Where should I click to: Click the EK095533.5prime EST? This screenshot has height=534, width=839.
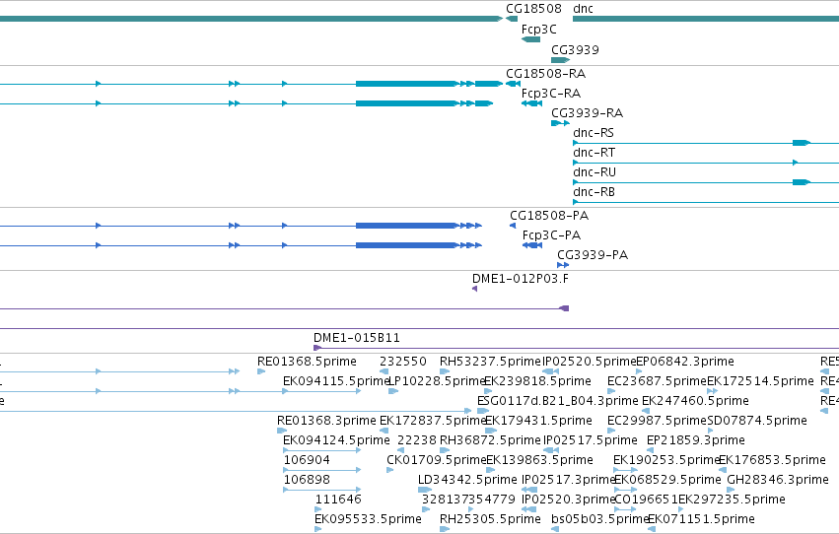pos(368,519)
